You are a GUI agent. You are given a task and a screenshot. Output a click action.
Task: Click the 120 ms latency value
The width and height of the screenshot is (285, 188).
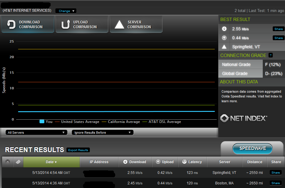192,183
